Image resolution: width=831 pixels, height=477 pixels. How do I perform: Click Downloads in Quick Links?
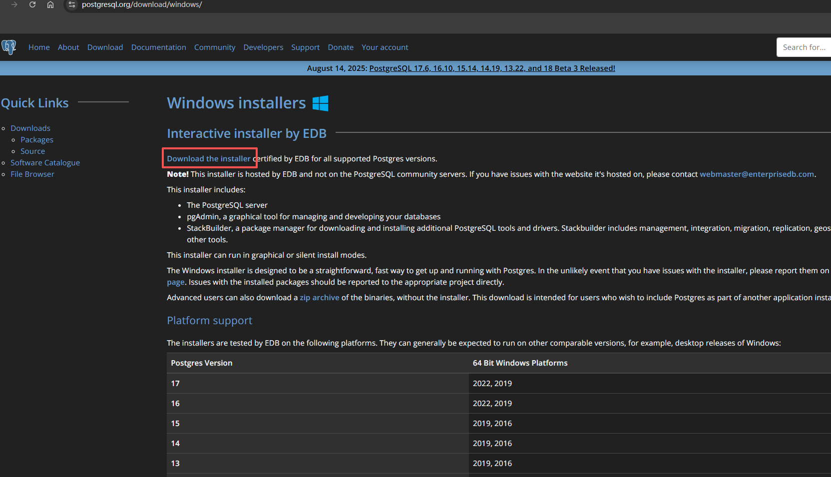tap(30, 128)
